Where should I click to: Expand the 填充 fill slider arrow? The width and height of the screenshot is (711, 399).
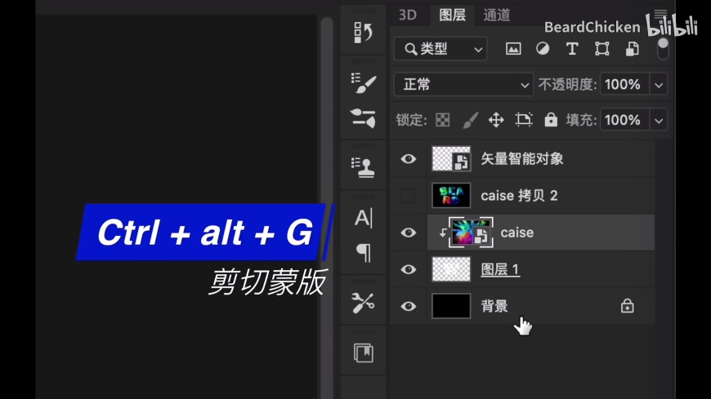[659, 121]
